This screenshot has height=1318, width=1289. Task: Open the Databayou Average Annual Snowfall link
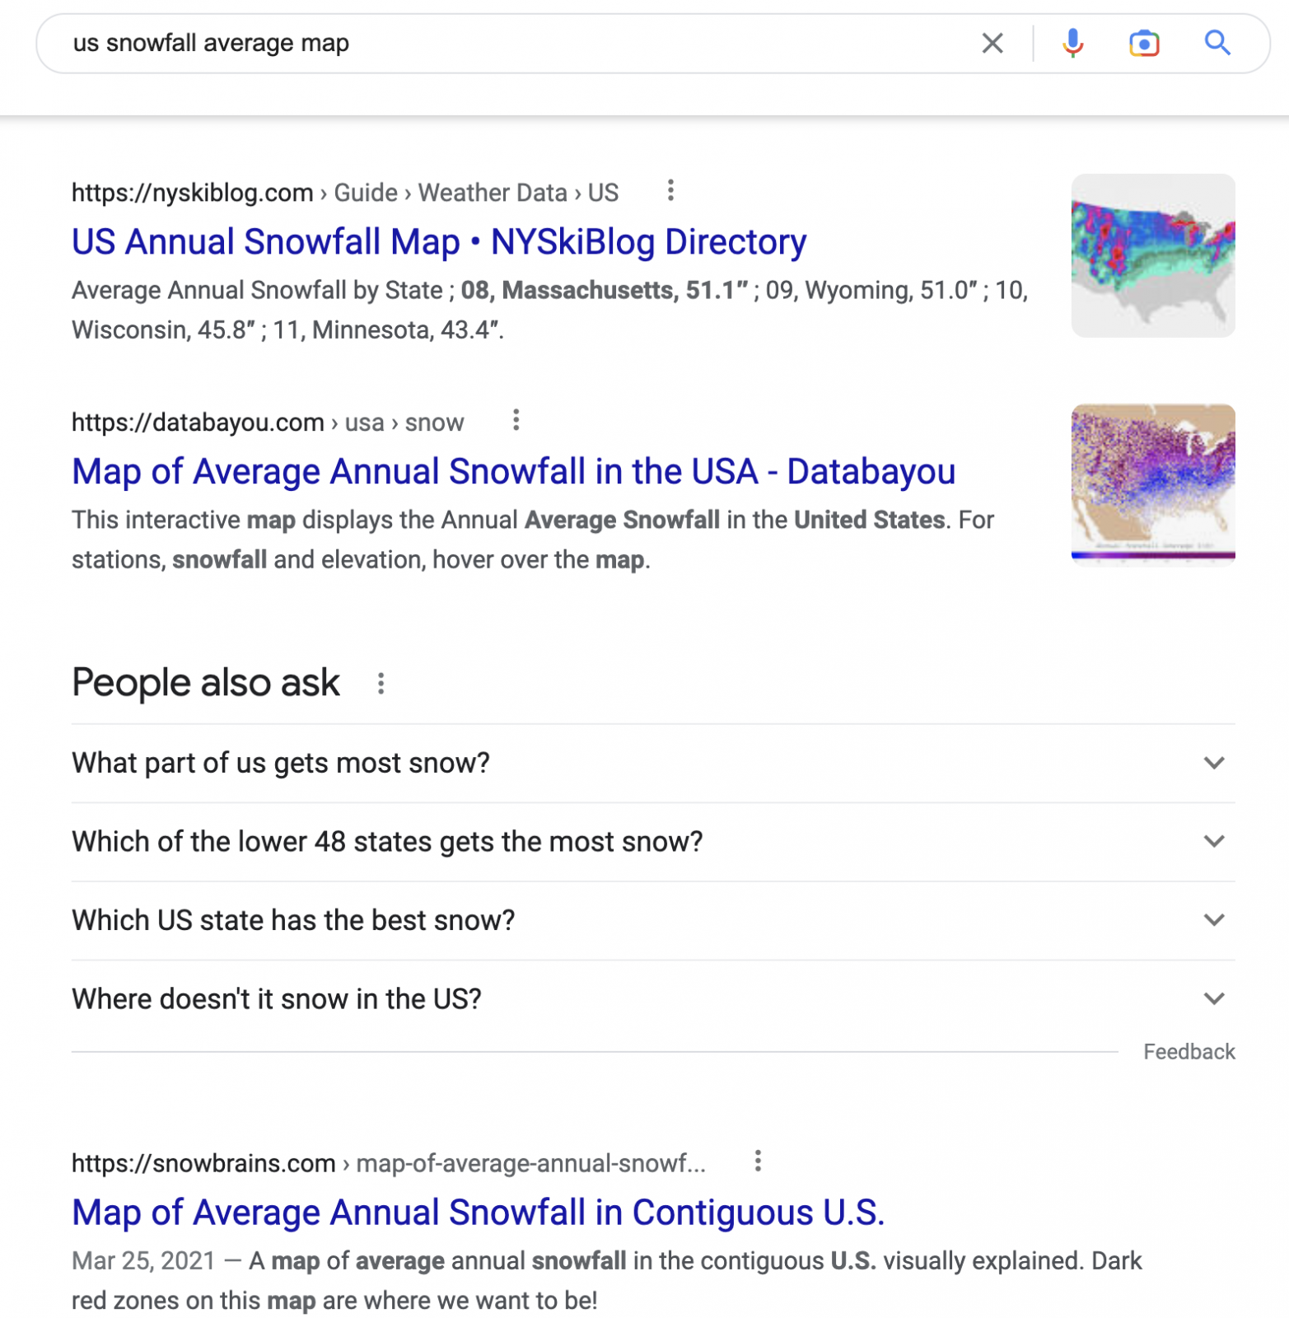pos(513,472)
